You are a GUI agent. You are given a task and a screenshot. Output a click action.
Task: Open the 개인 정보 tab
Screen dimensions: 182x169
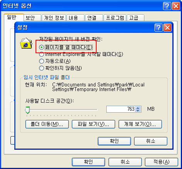[54, 18]
